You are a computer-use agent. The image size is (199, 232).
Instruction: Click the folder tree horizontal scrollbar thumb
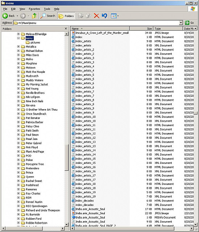click(x=24, y=228)
